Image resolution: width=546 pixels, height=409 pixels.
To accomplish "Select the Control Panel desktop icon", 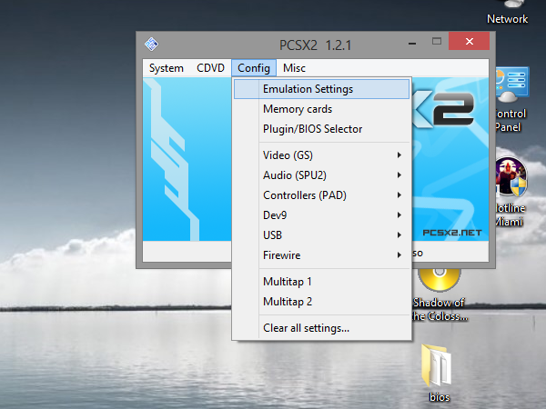I will point(511,100).
